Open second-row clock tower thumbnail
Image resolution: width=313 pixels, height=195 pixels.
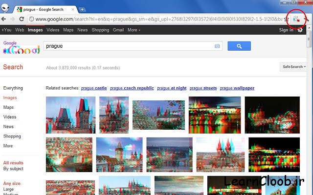[119, 155]
